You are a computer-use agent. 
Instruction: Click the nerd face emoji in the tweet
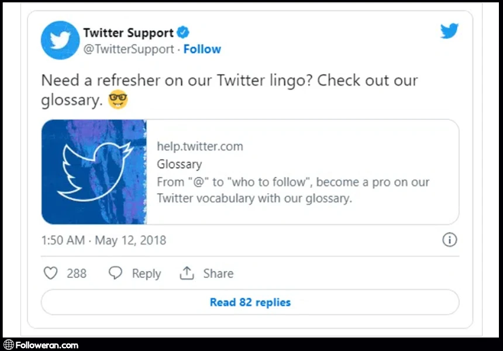click(x=118, y=100)
